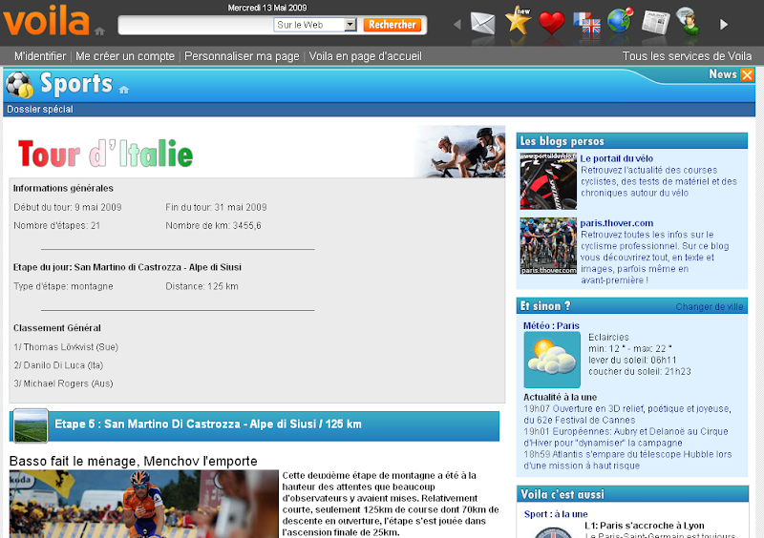
Task: Click 3/ Michael Rogers (Aus)
Action: 63,383
